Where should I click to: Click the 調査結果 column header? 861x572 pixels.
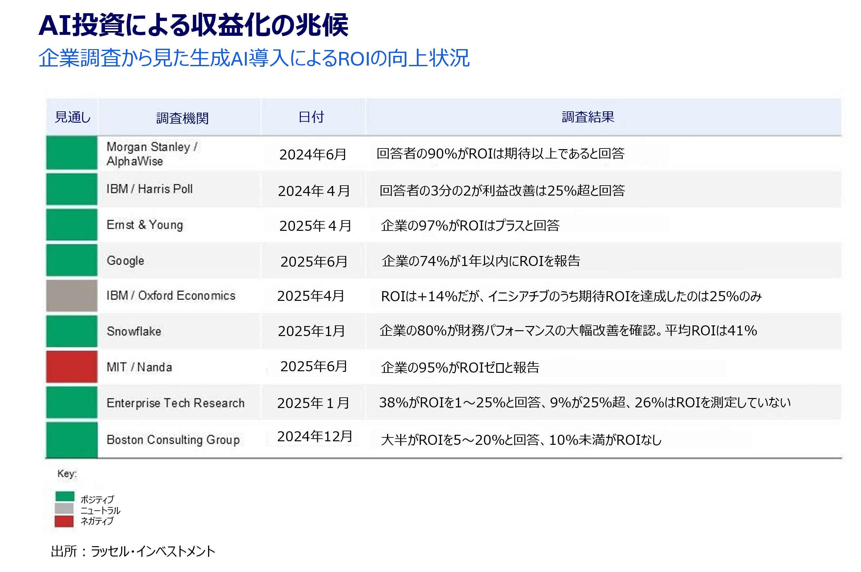[x=587, y=117]
